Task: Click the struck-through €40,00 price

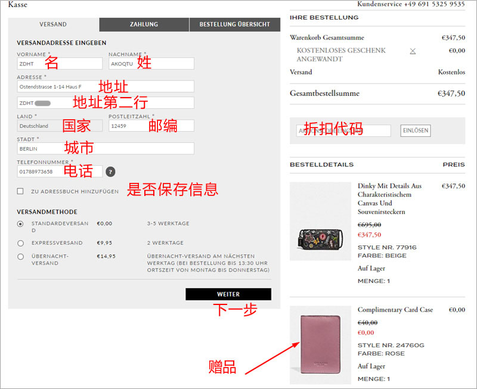Action: click(367, 323)
